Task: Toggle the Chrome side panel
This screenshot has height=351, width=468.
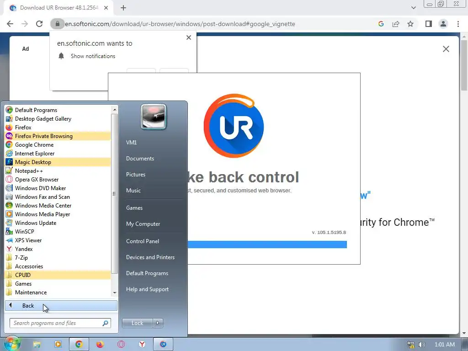Action: click(429, 24)
